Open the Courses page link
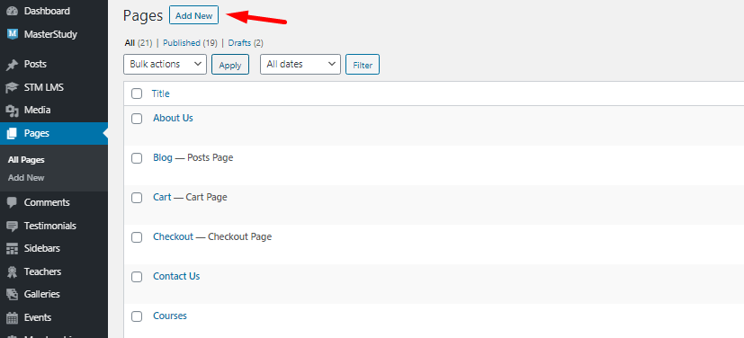 169,316
